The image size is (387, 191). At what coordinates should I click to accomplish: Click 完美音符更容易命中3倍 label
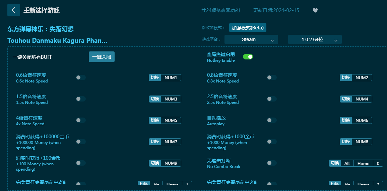[232, 182]
